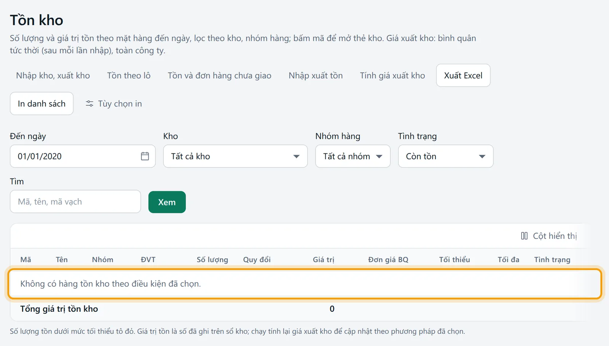
Task: Open the Nhóm hàng dropdown
Action: 353,156
